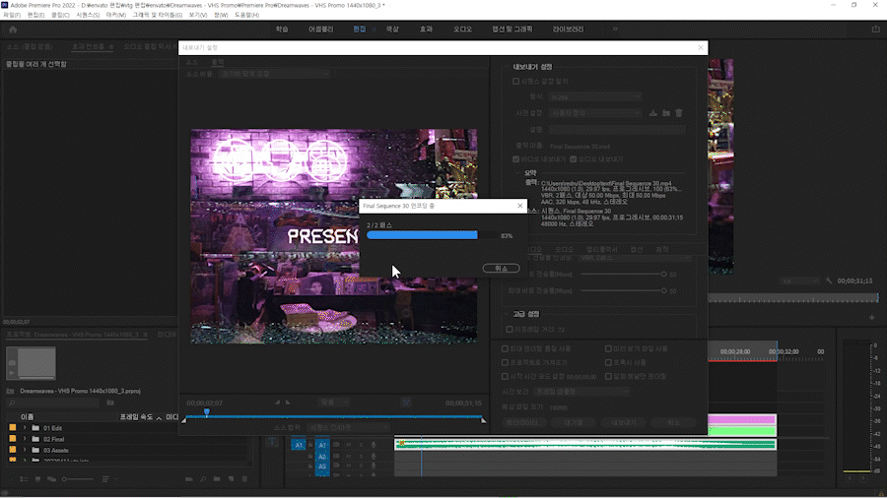Image resolution: width=887 pixels, height=498 pixels.
Task: Expand the 03 Assets bin
Action: [x=25, y=450]
